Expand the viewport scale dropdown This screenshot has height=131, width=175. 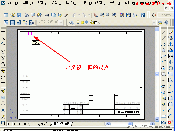tap(61, 22)
